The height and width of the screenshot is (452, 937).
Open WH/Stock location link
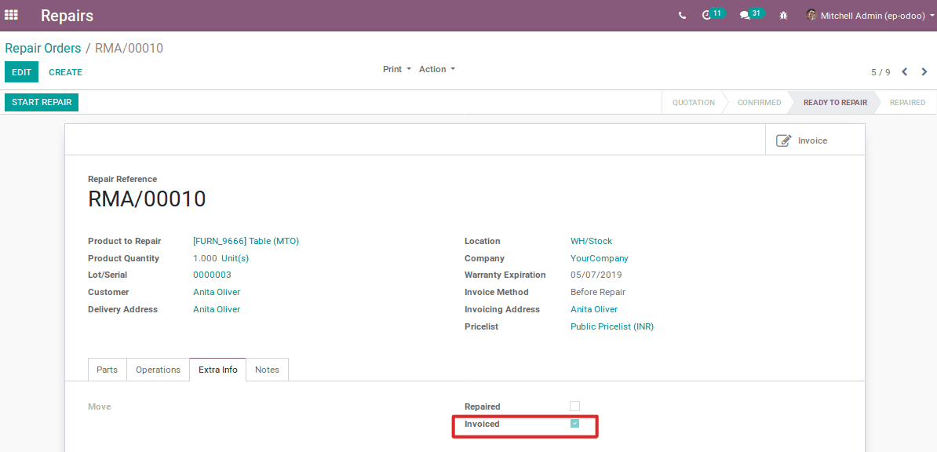click(x=591, y=241)
